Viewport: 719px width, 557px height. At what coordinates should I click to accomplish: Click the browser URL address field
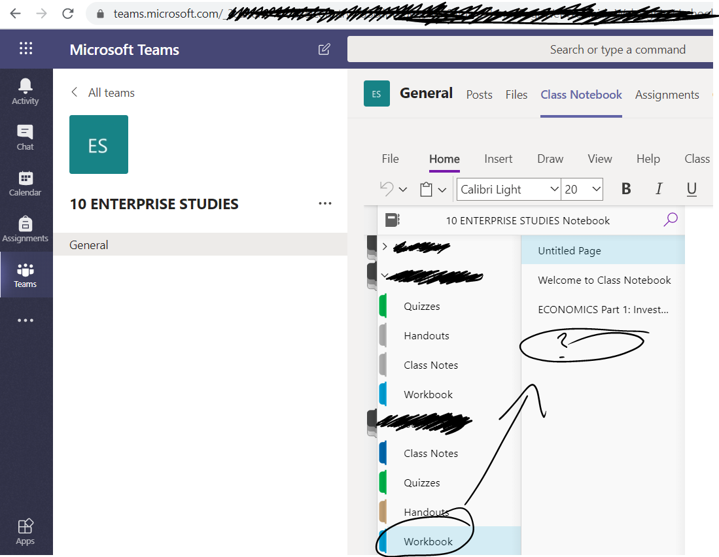tap(404, 14)
